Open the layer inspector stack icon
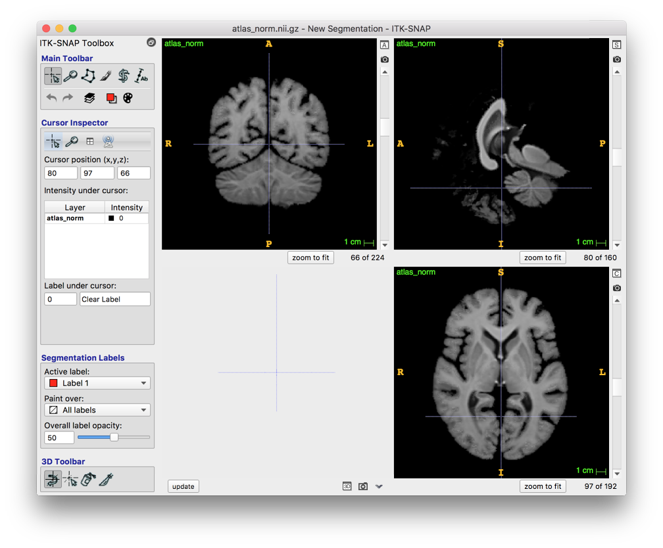Image resolution: width=663 pixels, height=548 pixels. pyautogui.click(x=89, y=98)
